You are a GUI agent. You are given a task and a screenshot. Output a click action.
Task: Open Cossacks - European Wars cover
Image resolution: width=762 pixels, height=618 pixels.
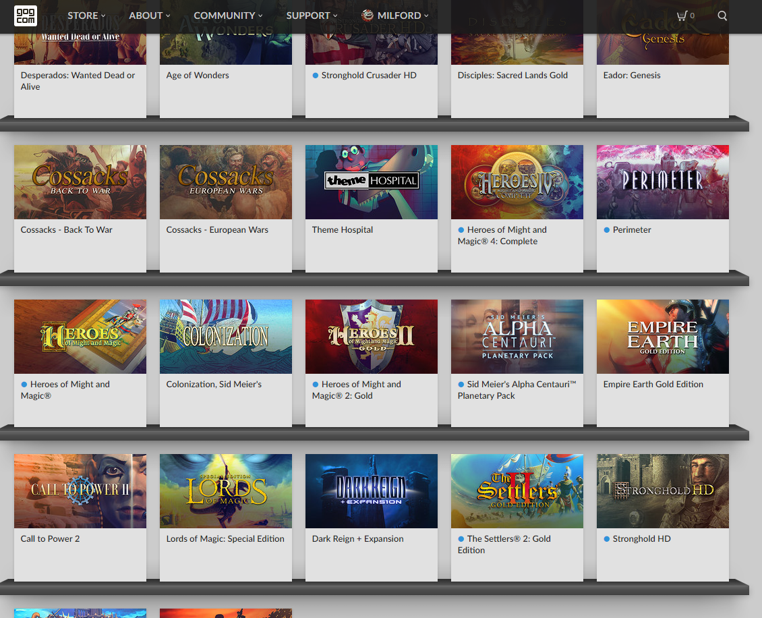tap(226, 182)
